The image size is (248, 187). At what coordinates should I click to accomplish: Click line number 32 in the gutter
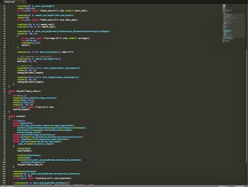pyautogui.click(x=4, y=6)
